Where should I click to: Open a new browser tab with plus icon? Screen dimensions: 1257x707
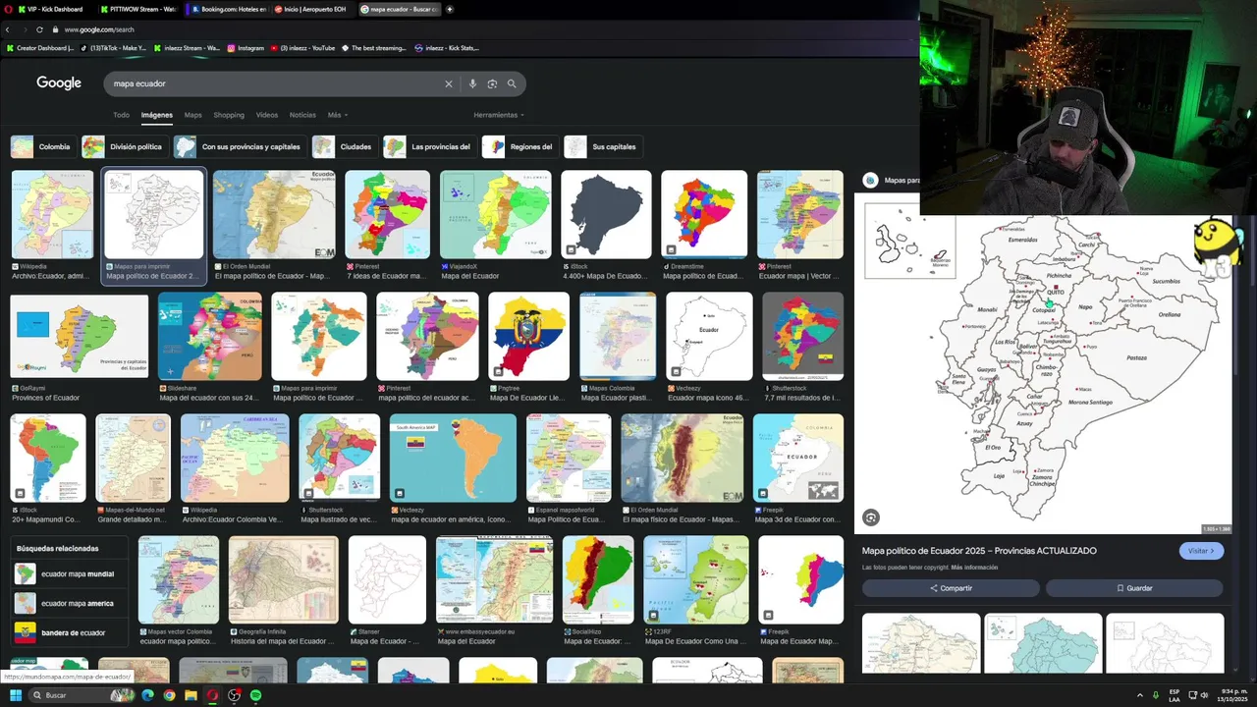pos(450,9)
